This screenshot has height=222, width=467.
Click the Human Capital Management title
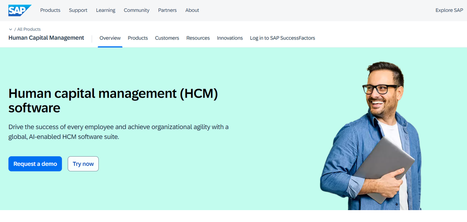46,38
